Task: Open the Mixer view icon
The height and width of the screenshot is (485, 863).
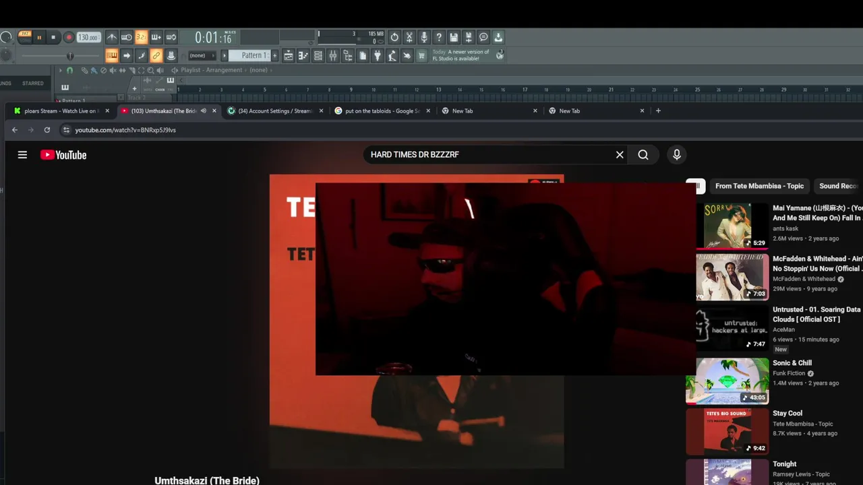Action: pyautogui.click(x=333, y=56)
